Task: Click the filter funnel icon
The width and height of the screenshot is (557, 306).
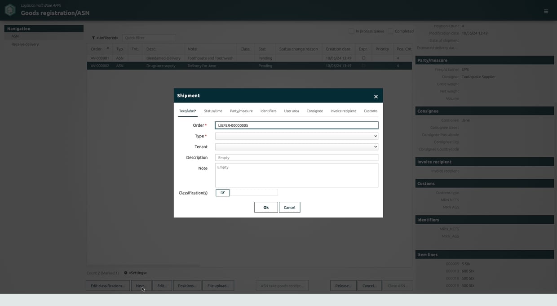Action: click(x=93, y=38)
